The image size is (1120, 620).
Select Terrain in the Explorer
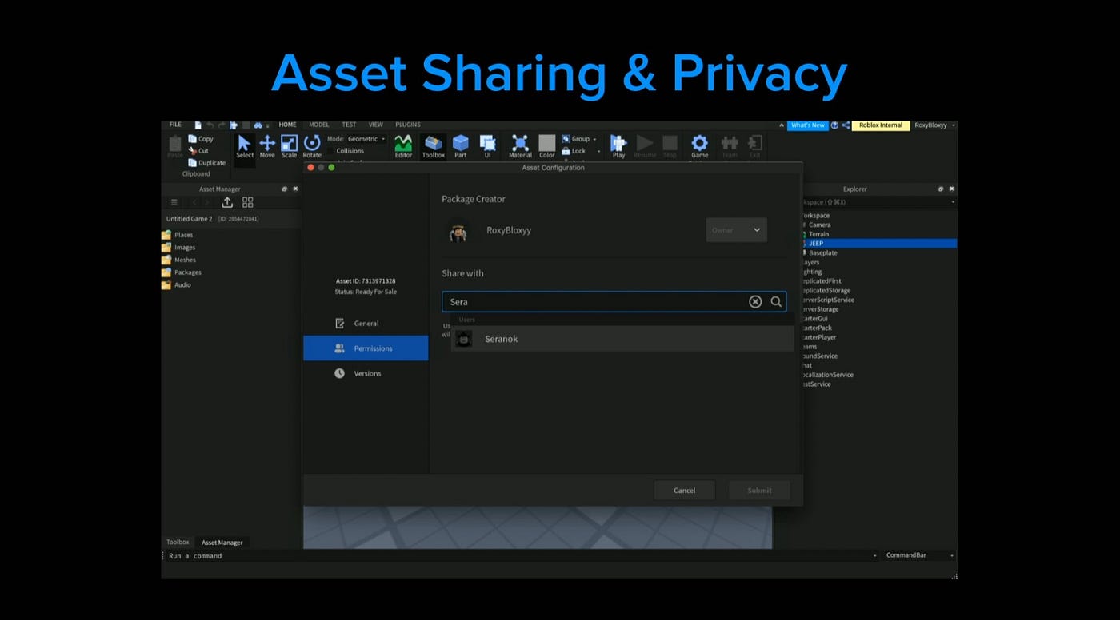(818, 234)
